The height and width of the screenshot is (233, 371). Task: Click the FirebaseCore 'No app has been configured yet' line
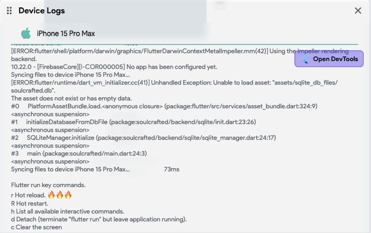[114, 67]
